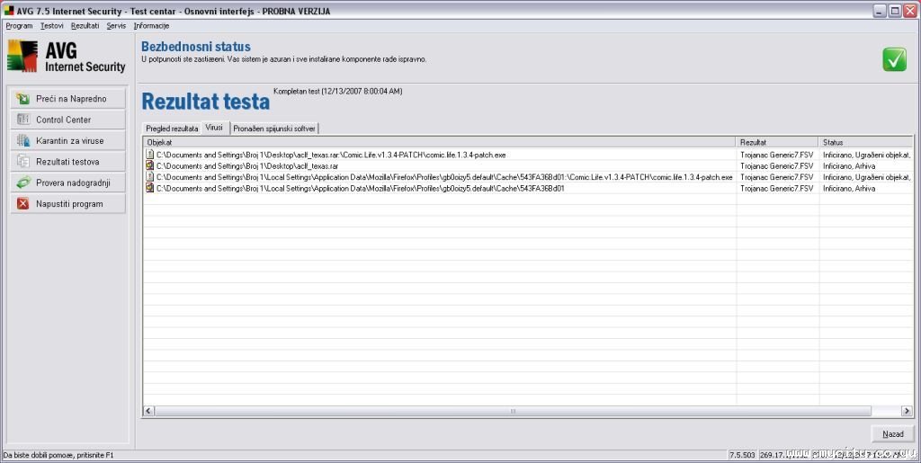
Task: Sort by the Rezultat column header
Action: (x=777, y=143)
